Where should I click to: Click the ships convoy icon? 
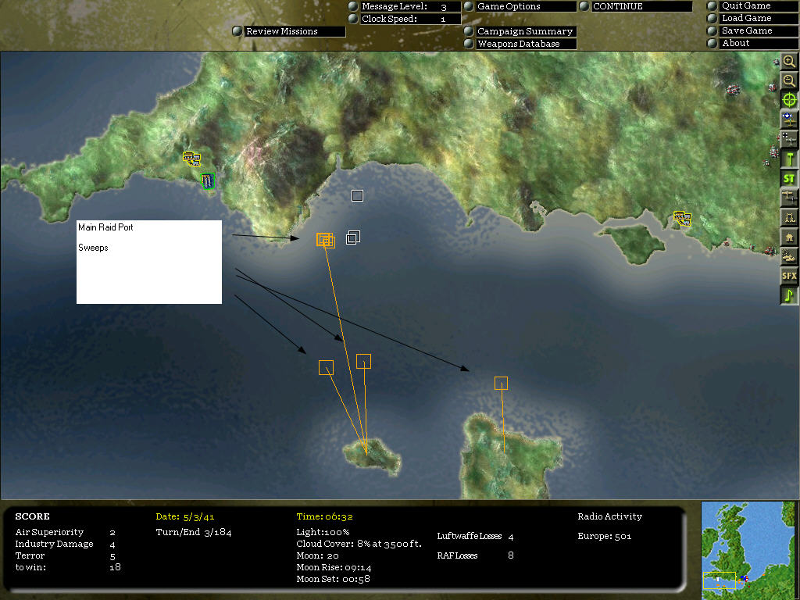pos(789,256)
